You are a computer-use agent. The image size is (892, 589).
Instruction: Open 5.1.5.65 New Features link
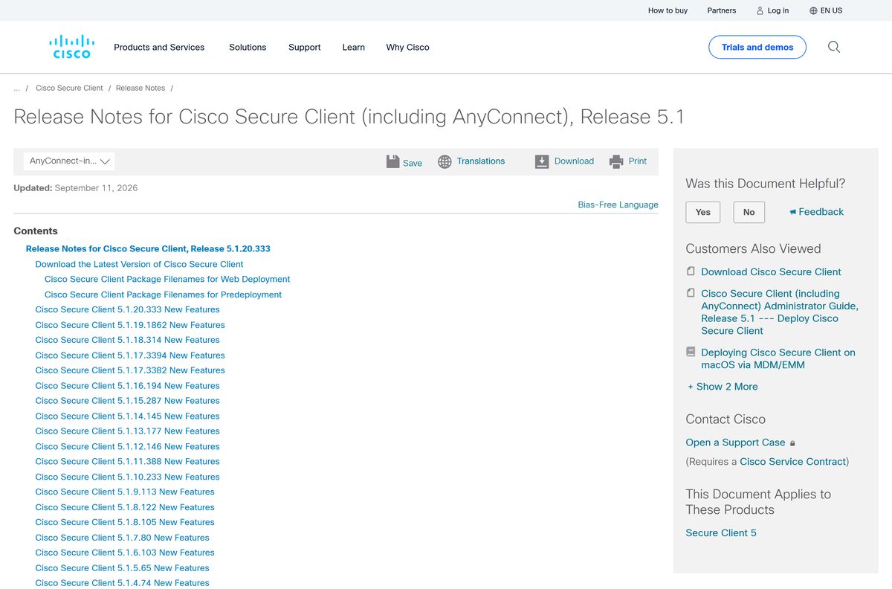(x=123, y=568)
